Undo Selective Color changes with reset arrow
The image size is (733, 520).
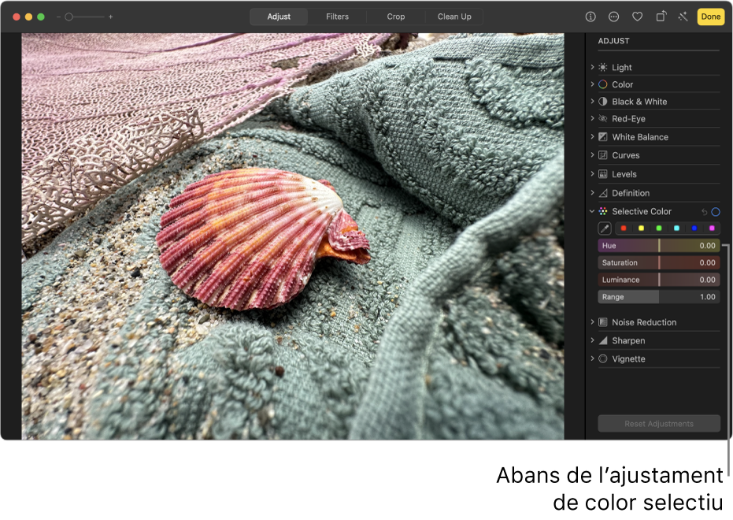[x=705, y=212]
